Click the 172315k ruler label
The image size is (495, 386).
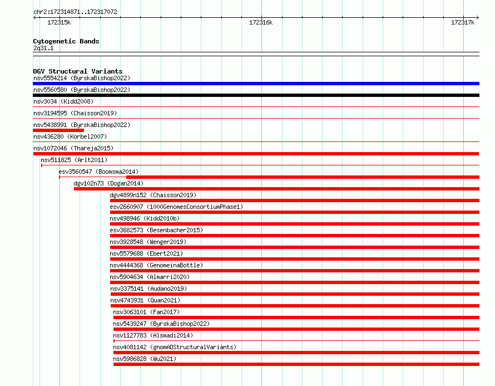pyautogui.click(x=59, y=22)
